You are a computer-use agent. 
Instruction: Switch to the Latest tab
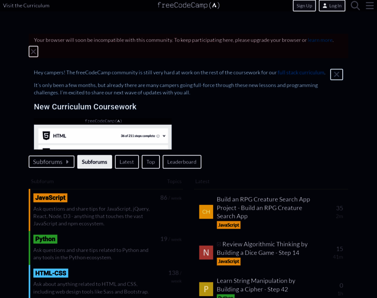pos(126,162)
